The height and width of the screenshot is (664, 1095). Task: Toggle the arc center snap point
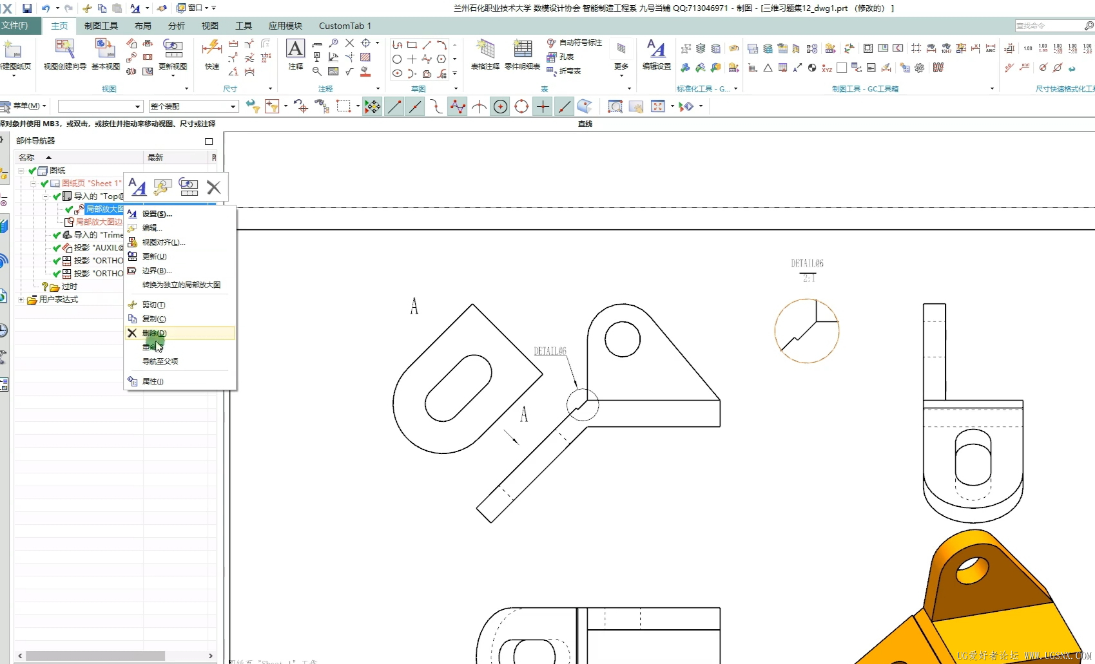(500, 106)
